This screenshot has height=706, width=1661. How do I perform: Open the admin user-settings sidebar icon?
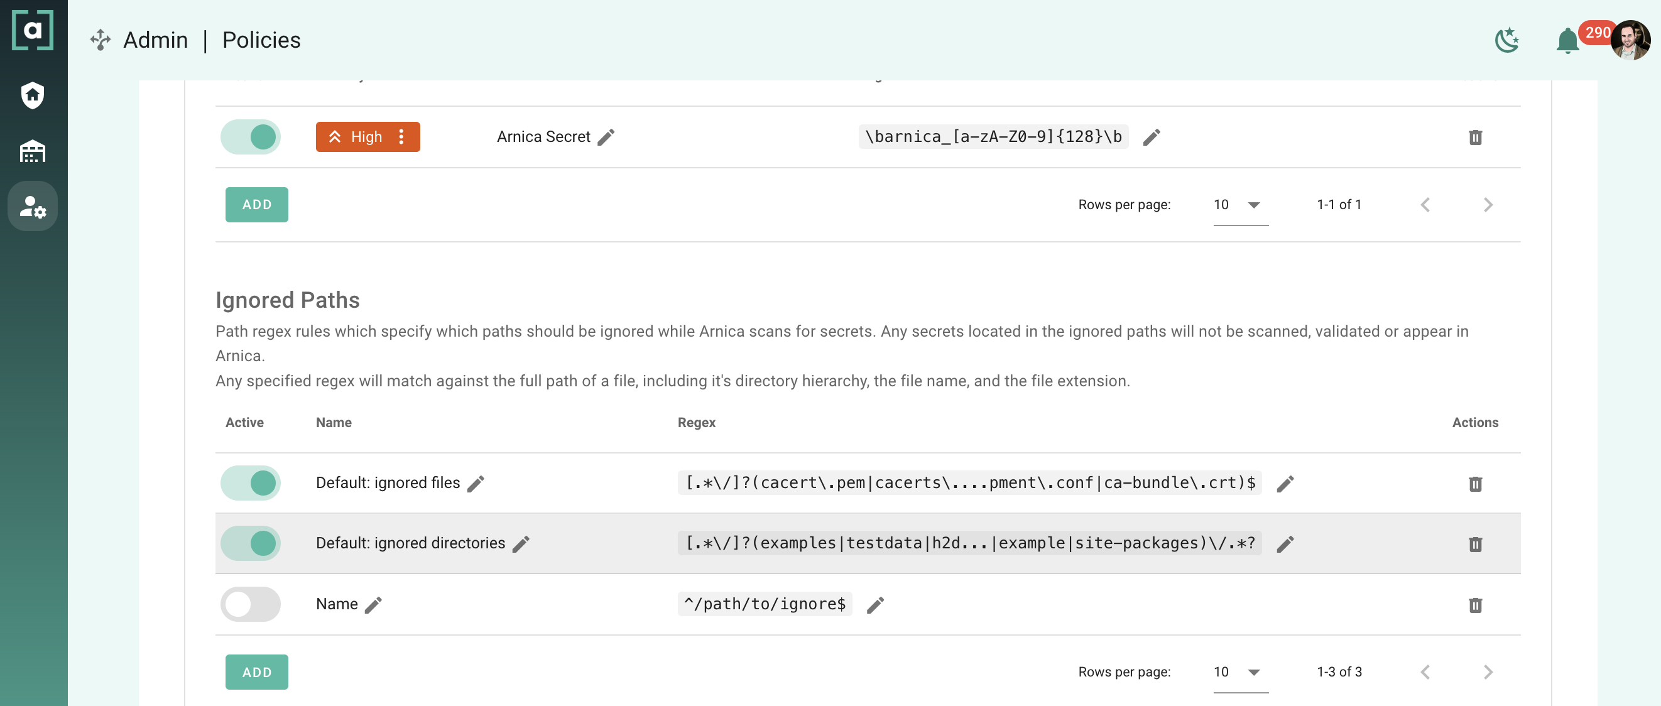(32, 206)
